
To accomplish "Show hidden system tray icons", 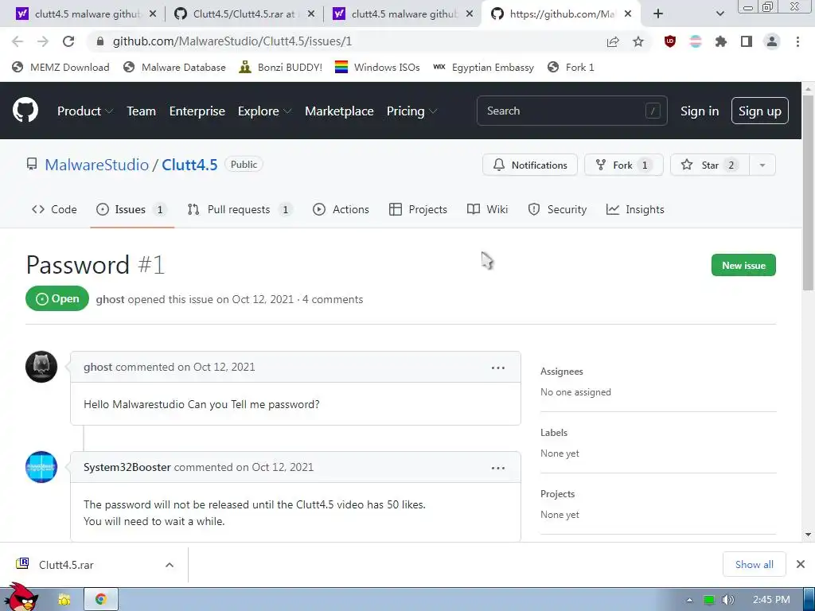I will click(x=690, y=600).
